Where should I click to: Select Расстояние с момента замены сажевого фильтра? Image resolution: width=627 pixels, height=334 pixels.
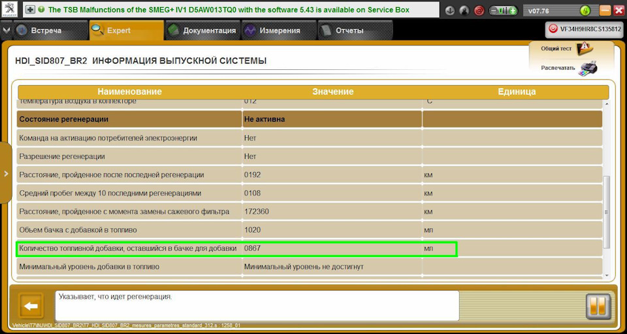310,212
